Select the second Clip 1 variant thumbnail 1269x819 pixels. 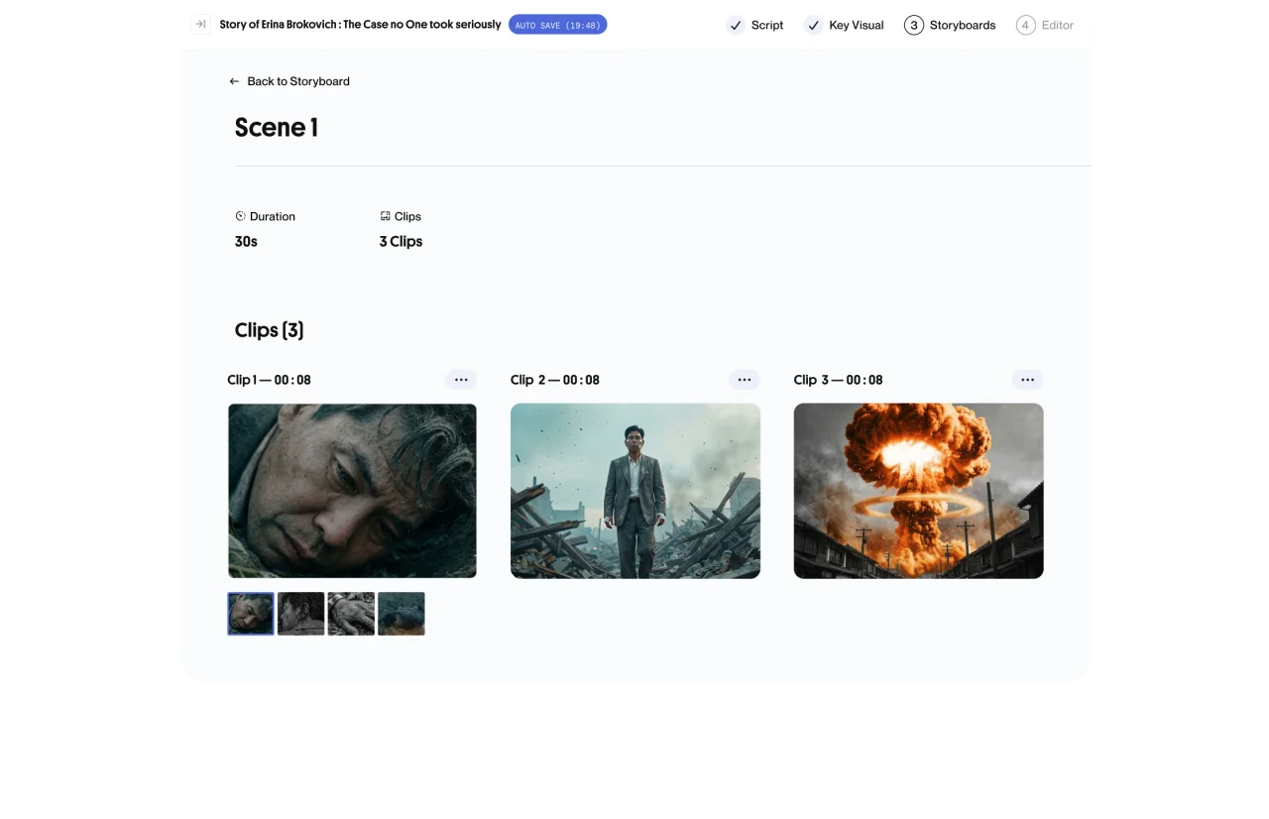301,614
